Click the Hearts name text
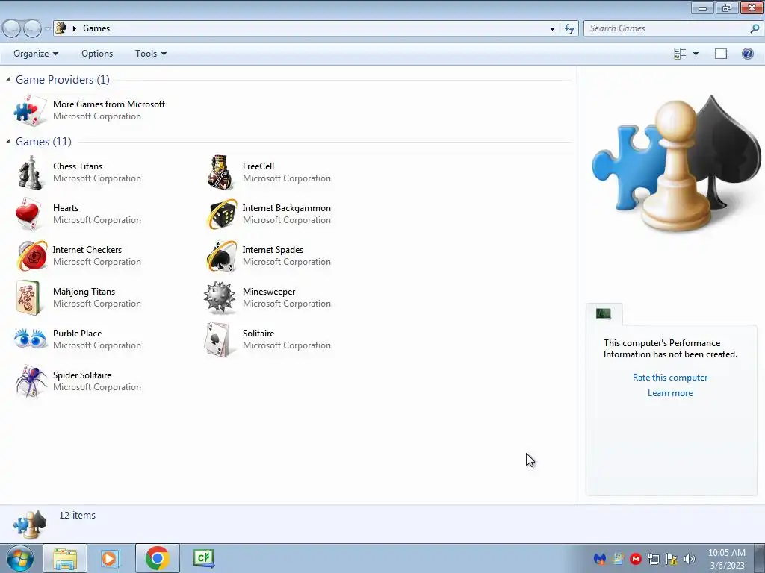 click(66, 208)
